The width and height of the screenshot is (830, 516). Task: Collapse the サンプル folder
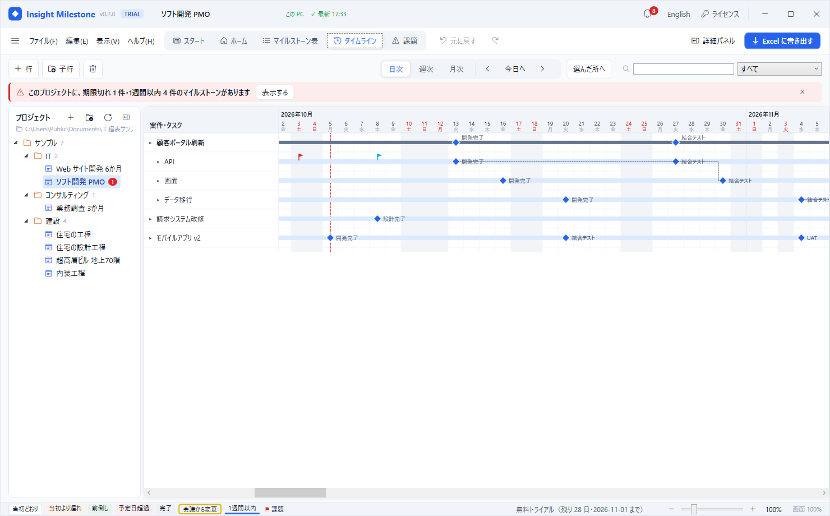[x=16, y=143]
